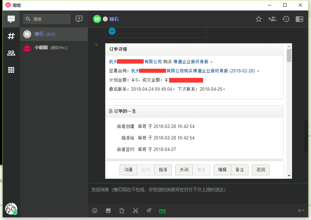The height and width of the screenshot is (220, 311).
Task: Change font size with TT icon
Action: (149, 211)
